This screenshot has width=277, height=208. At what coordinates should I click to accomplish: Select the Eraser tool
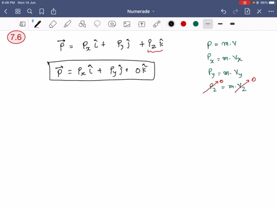(53, 24)
